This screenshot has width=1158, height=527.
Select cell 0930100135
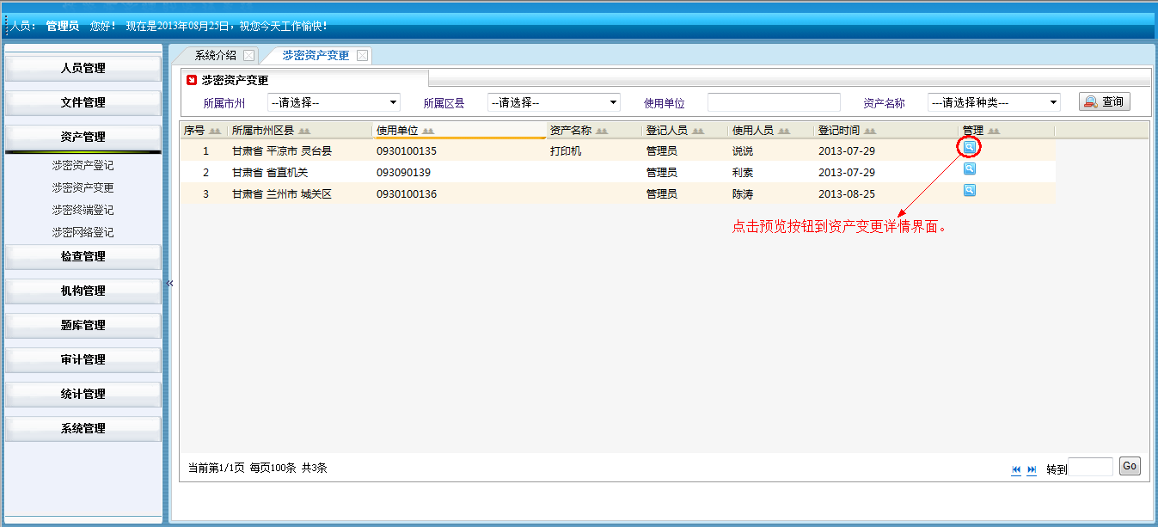(407, 151)
